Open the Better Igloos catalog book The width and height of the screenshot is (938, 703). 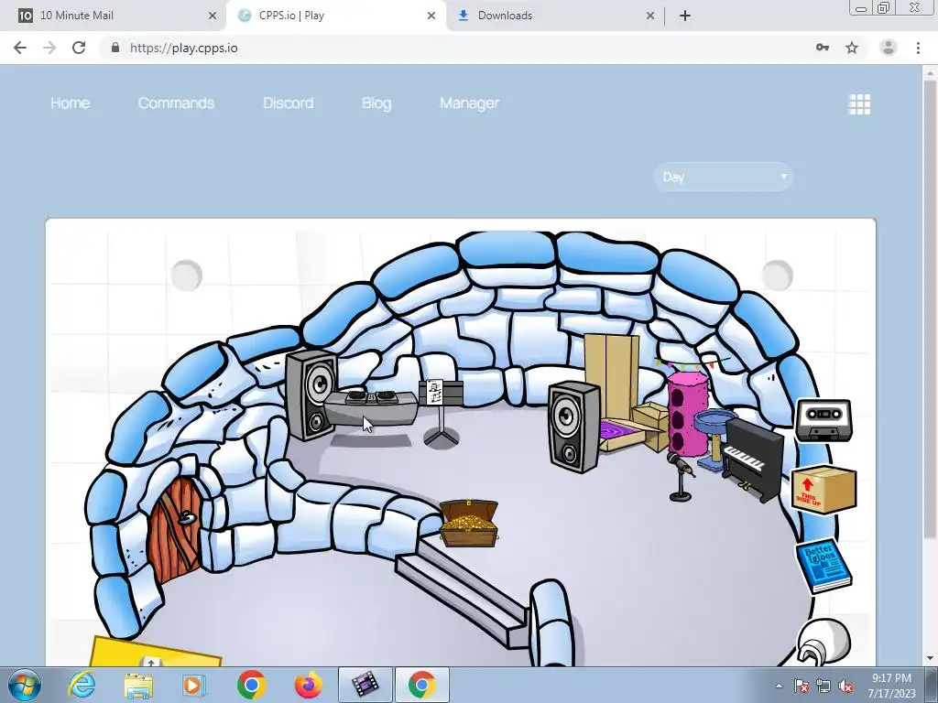823,566
